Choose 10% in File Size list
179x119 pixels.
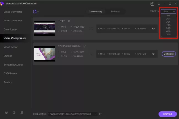[168, 15]
